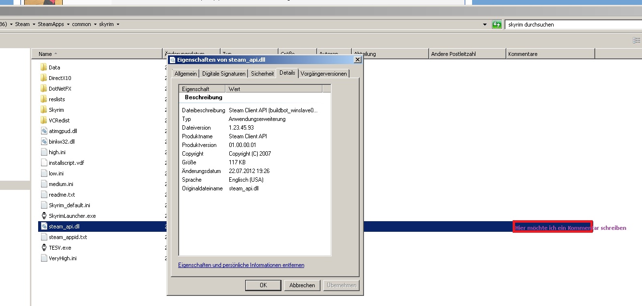
Task: Expand the Steam breadcrumb arrow
Action: tap(34, 24)
